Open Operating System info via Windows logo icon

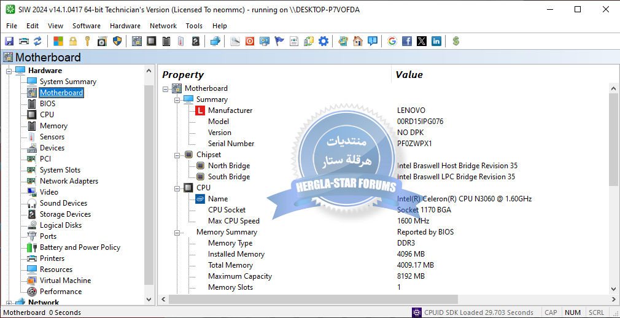(x=58, y=41)
